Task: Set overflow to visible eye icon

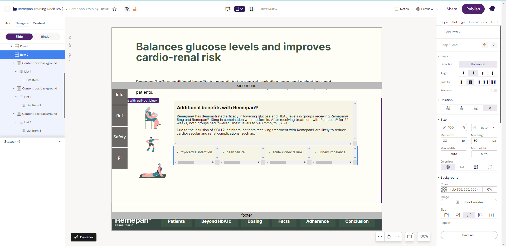Action: point(448,167)
